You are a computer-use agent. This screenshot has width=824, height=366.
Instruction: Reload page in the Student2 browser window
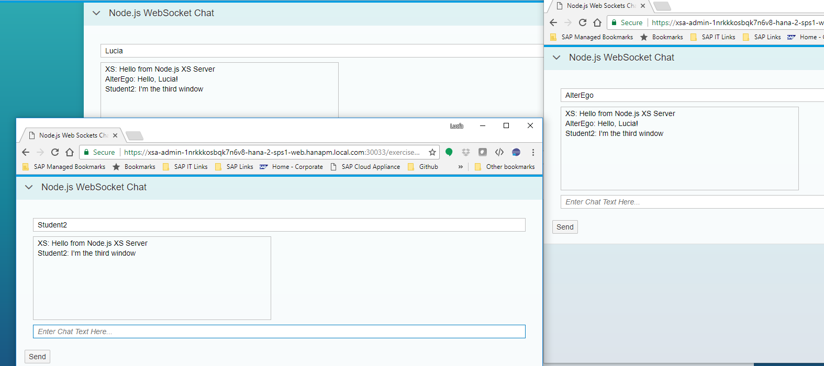click(55, 152)
